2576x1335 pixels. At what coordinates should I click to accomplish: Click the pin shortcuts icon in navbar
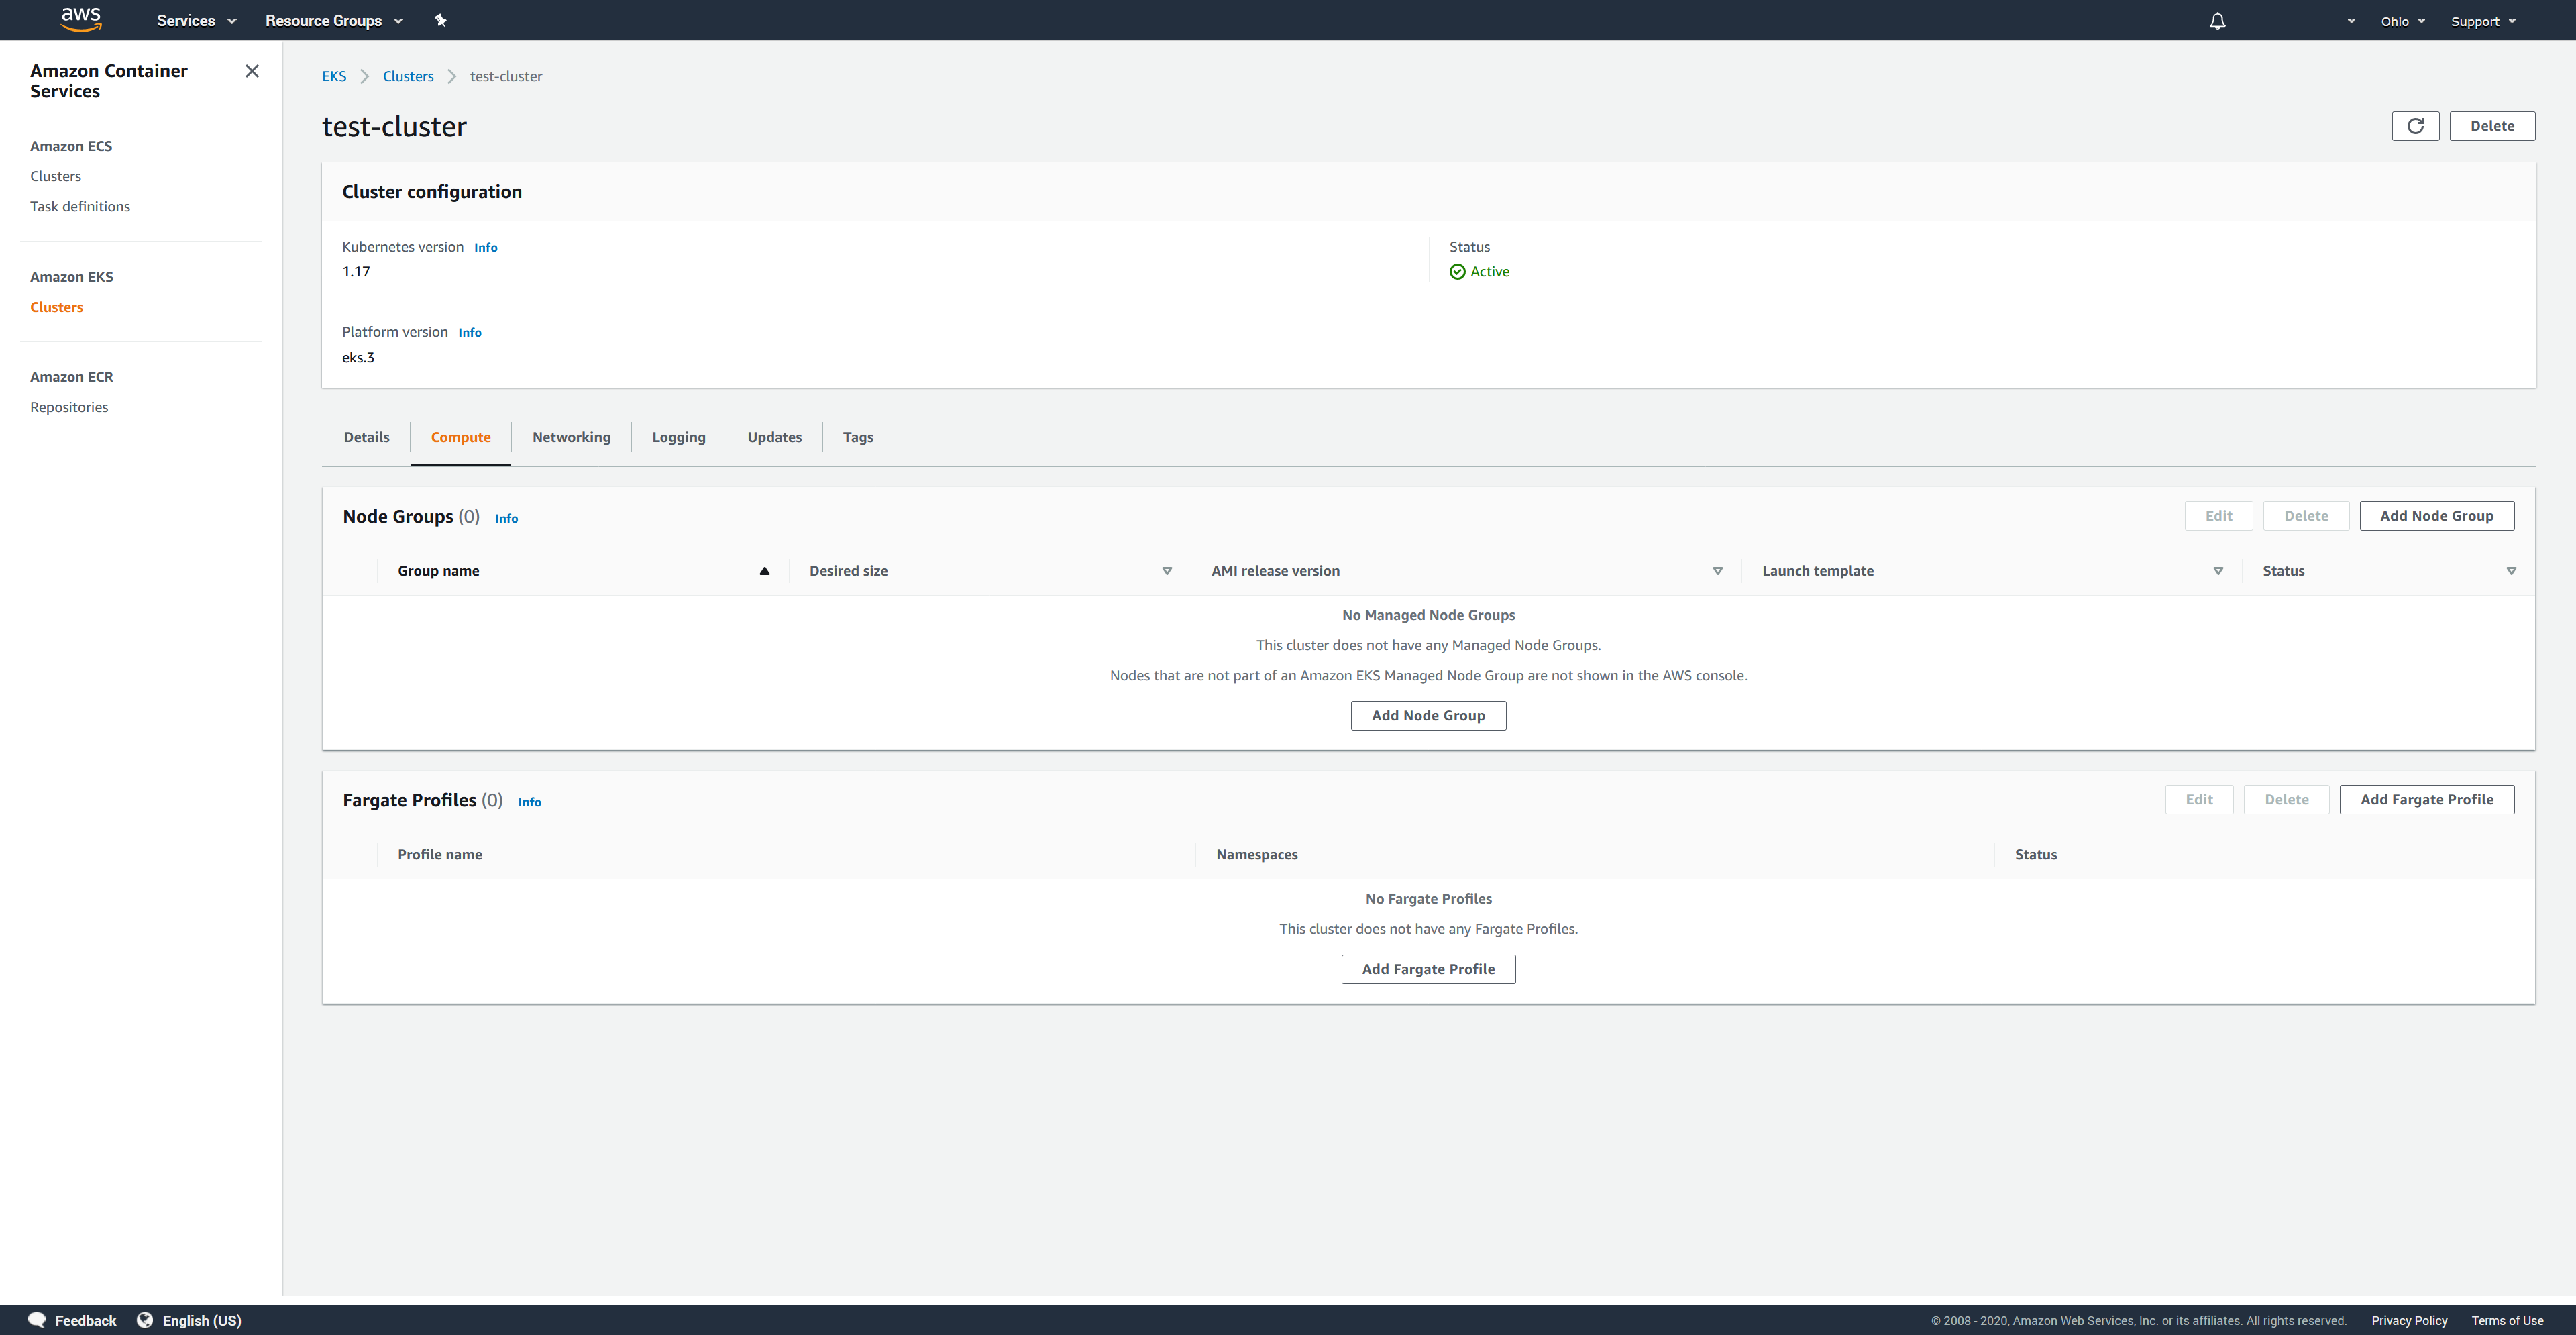click(x=440, y=20)
